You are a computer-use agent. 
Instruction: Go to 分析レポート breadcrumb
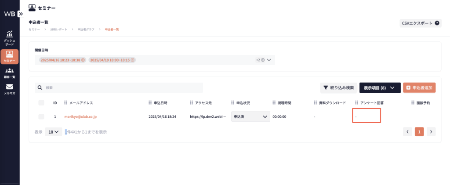58,29
